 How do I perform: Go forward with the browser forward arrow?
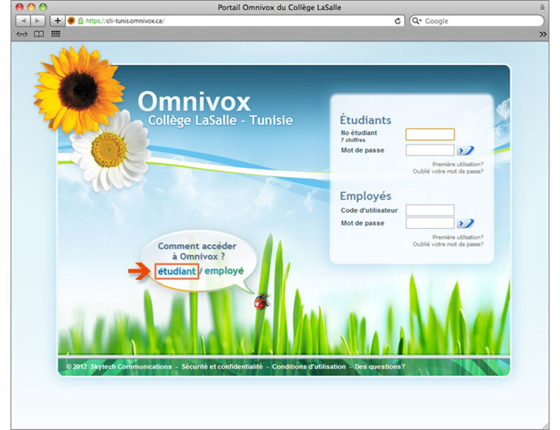pos(37,21)
